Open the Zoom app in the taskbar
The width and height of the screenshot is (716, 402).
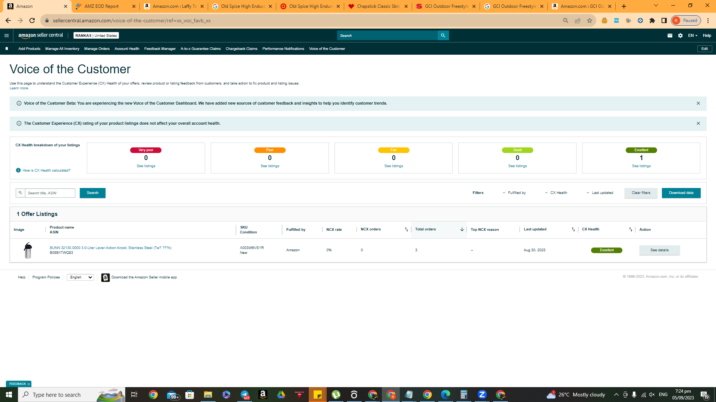(482, 395)
